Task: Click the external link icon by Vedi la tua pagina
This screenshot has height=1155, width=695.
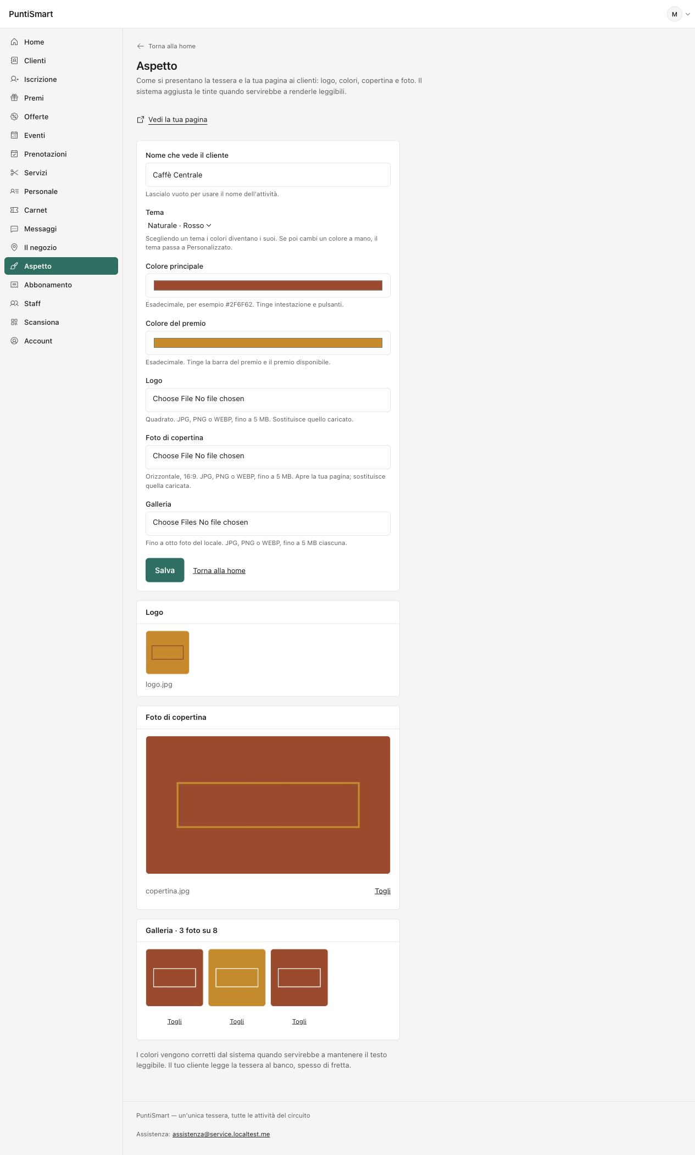Action: pyautogui.click(x=141, y=119)
